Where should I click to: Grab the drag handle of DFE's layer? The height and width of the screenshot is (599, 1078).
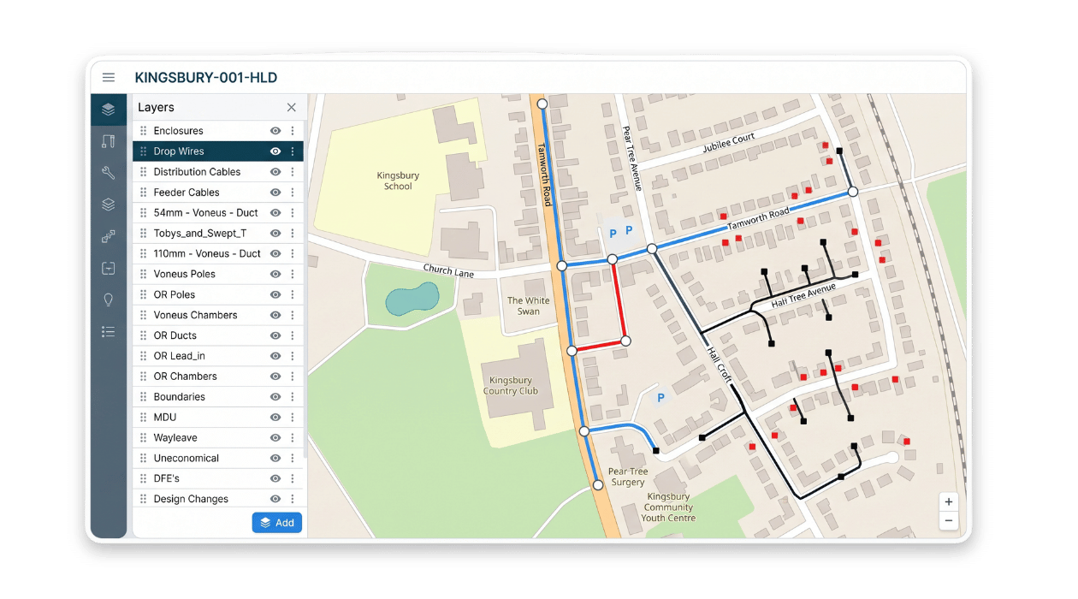coord(143,478)
